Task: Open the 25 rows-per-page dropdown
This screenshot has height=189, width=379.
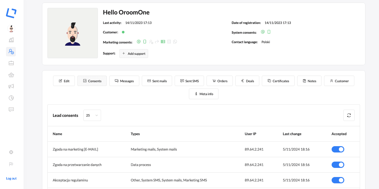Action: tap(92, 115)
